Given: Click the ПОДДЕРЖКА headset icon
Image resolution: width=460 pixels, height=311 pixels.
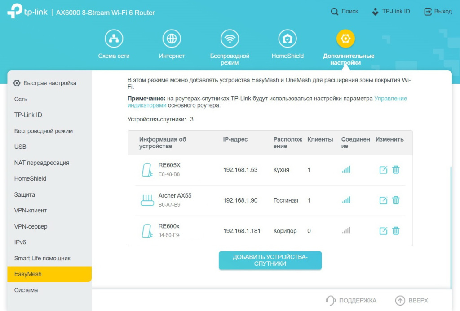Looking at the screenshot, I should [331, 300].
